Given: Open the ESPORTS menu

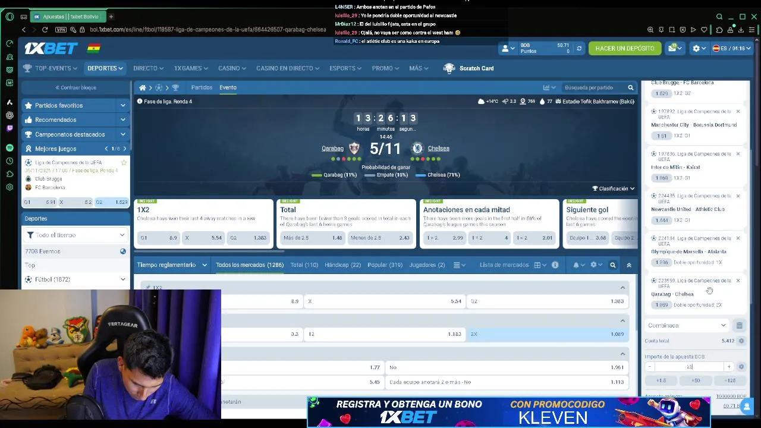Looking at the screenshot, I should click(345, 68).
